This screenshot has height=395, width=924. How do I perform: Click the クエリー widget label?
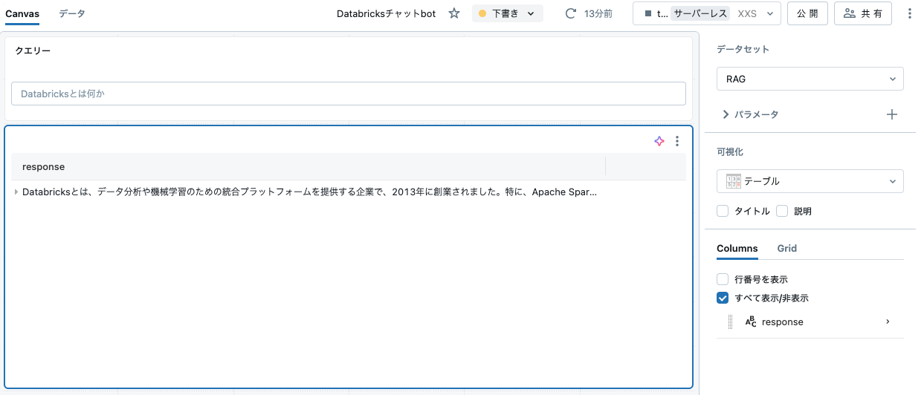pyautogui.click(x=33, y=50)
